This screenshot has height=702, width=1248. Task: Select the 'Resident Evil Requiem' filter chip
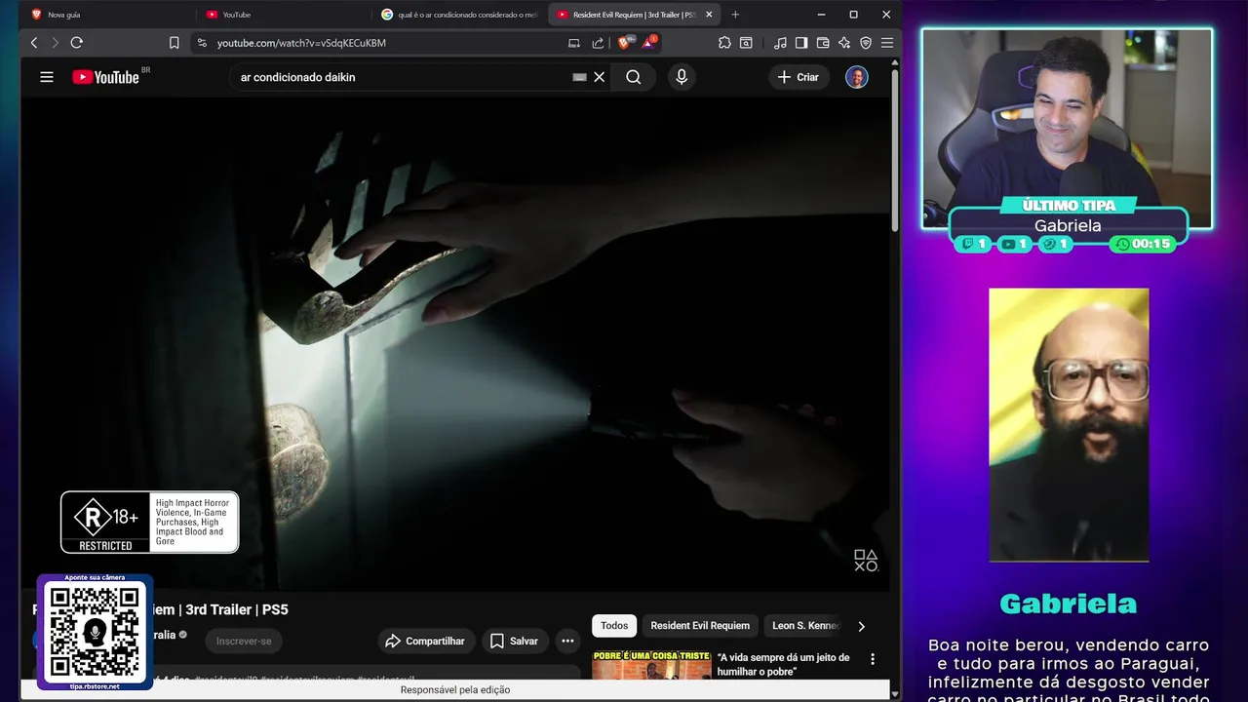pyautogui.click(x=700, y=626)
